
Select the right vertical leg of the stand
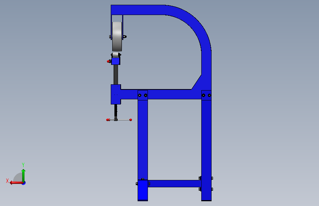(206, 150)
